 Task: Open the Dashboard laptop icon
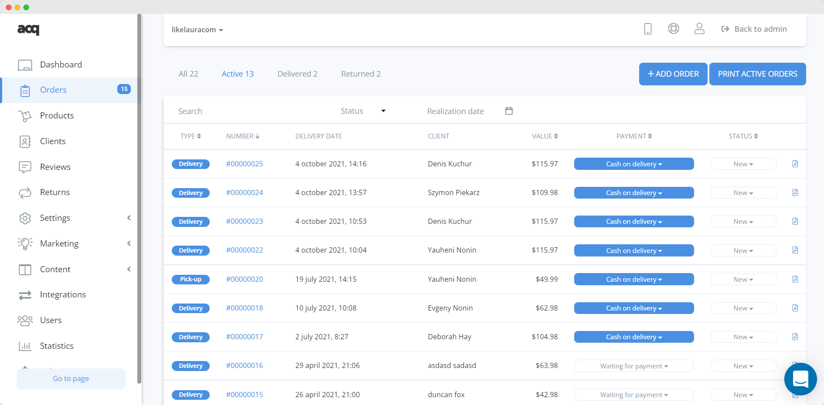(x=25, y=65)
